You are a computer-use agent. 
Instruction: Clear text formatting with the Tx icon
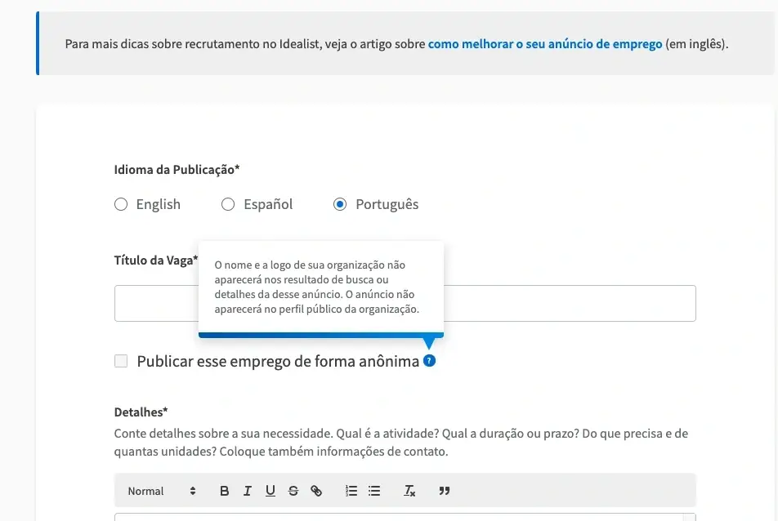[409, 491]
